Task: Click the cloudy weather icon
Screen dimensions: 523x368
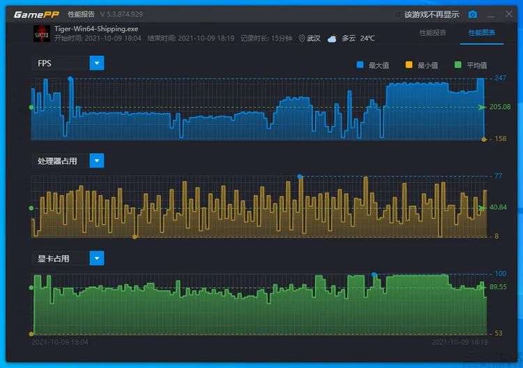Action: pos(332,38)
